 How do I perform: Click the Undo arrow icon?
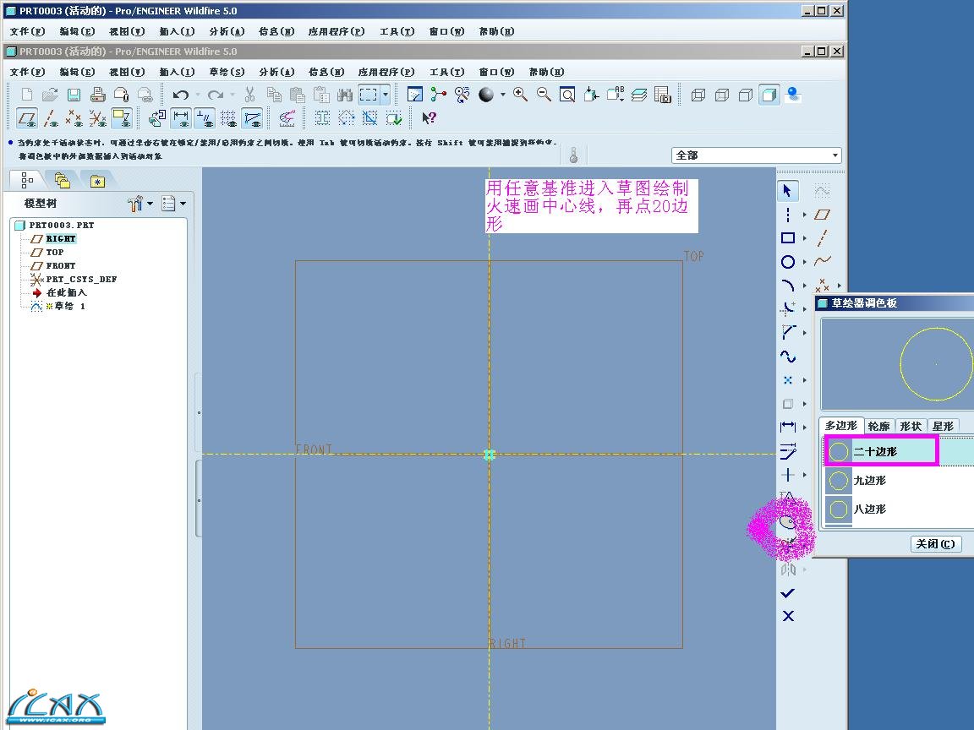coord(181,95)
